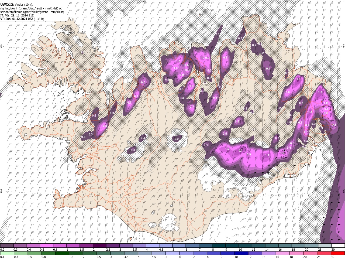This screenshot has width=345, height=259.
Task: Click the 'IT: Fös. 29. 11. 2024 21Z' line
Action: [16, 15]
